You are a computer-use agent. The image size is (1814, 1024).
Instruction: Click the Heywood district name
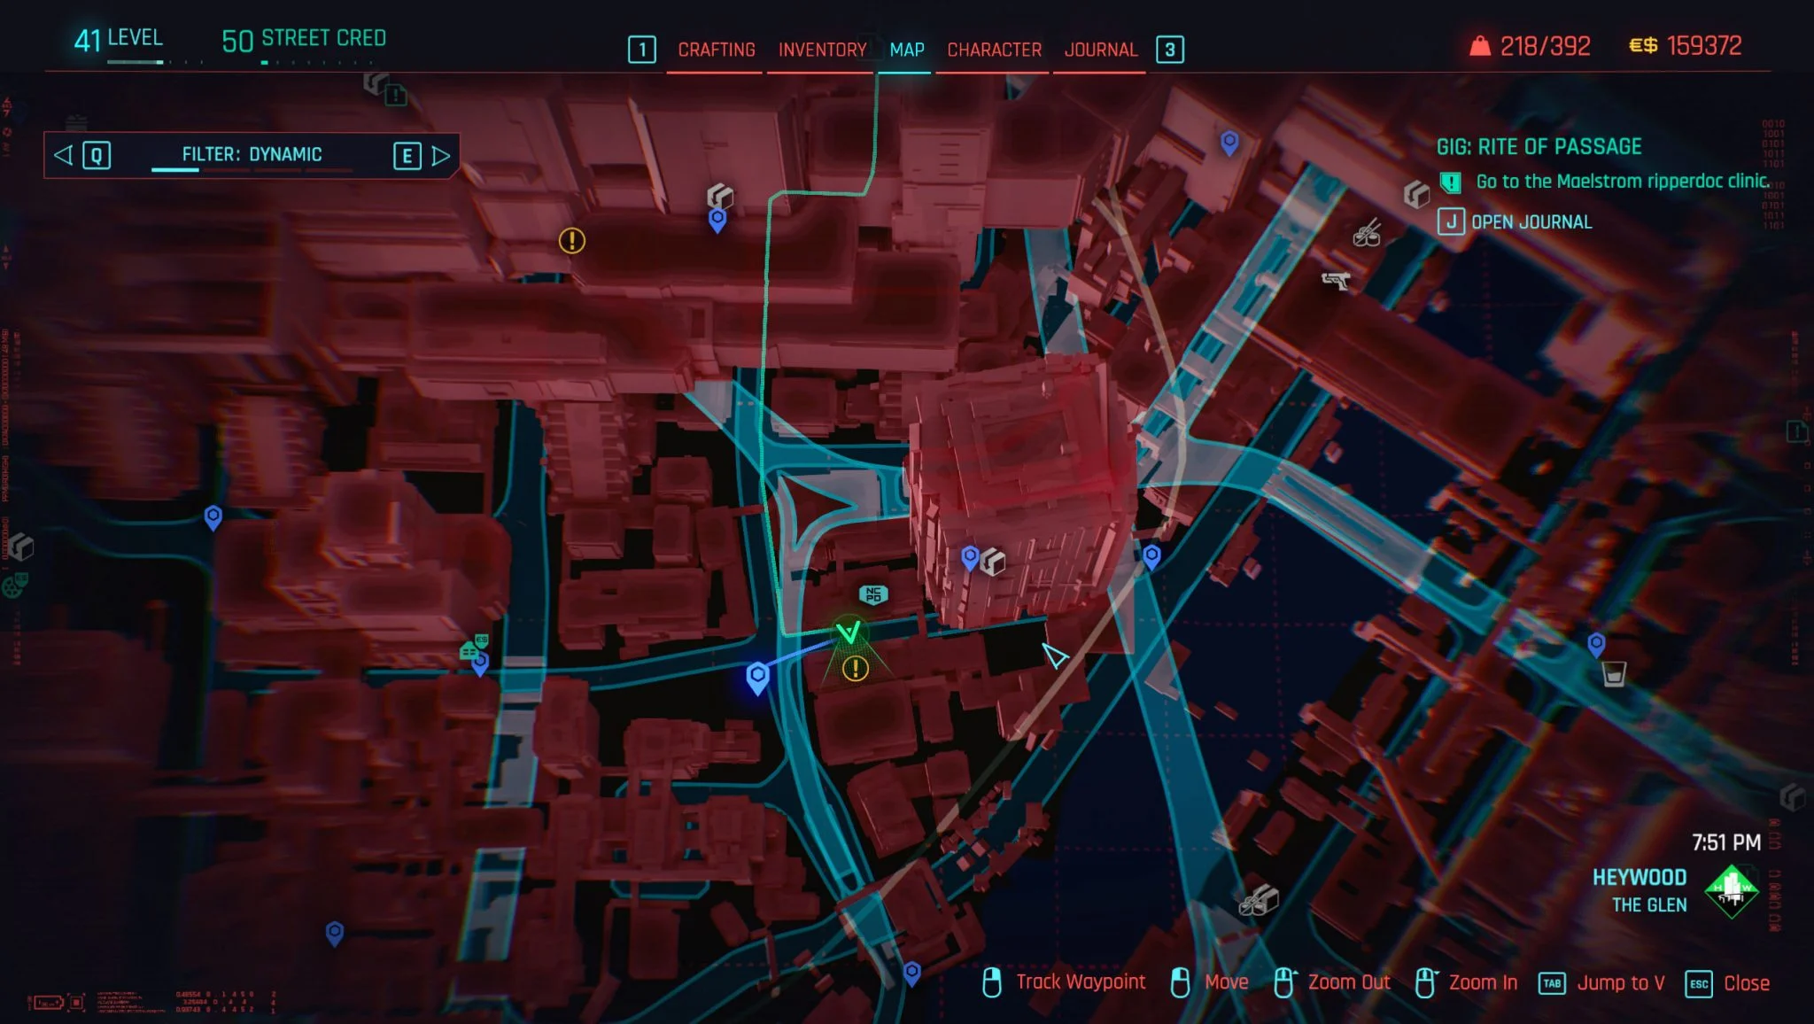pos(1640,877)
